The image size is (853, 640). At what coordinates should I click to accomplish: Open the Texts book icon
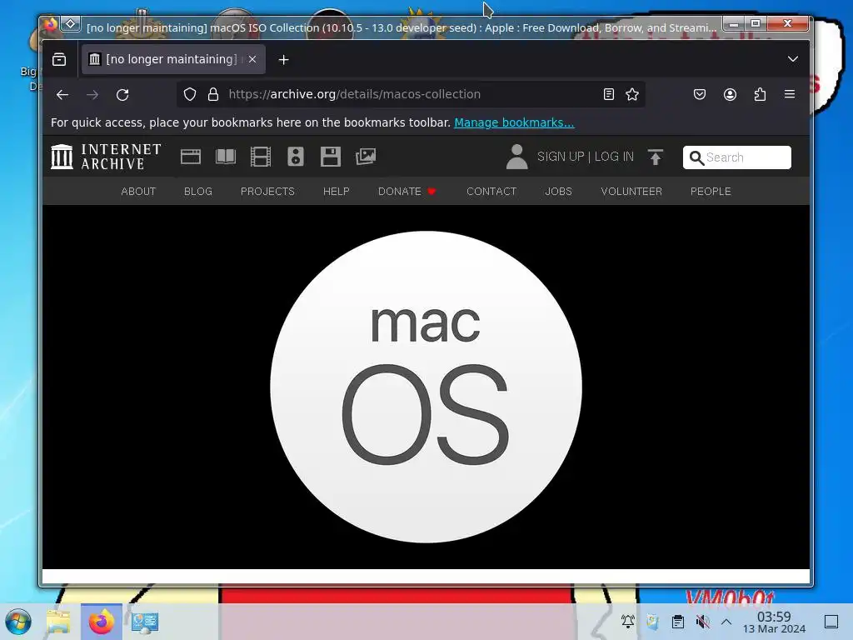click(x=226, y=157)
